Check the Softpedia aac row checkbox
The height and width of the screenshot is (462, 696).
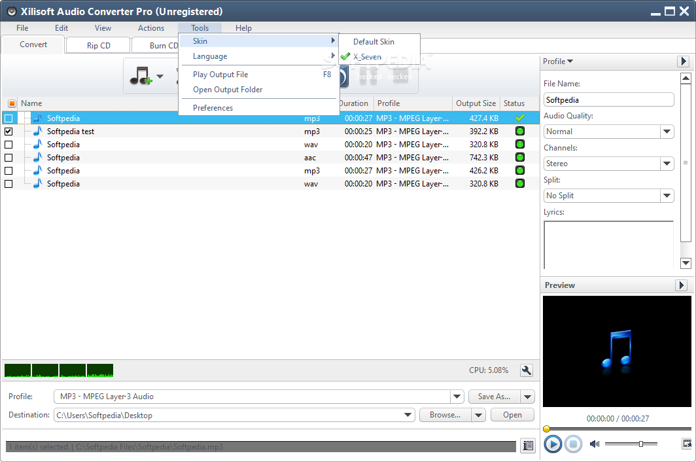coord(9,158)
